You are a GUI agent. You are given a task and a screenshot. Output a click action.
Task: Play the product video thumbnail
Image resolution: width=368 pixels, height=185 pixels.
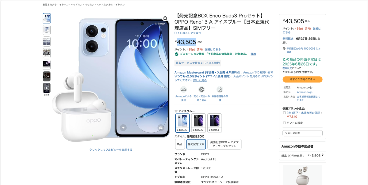[47, 88]
